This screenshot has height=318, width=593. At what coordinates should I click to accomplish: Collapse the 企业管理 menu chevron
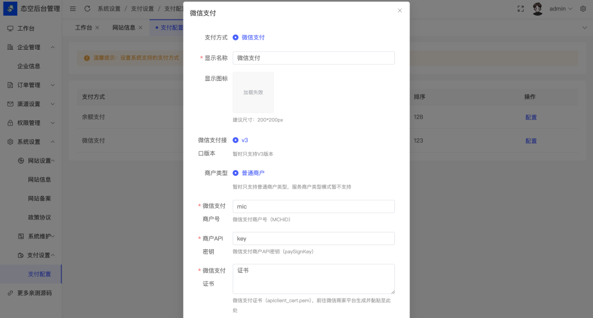point(53,47)
